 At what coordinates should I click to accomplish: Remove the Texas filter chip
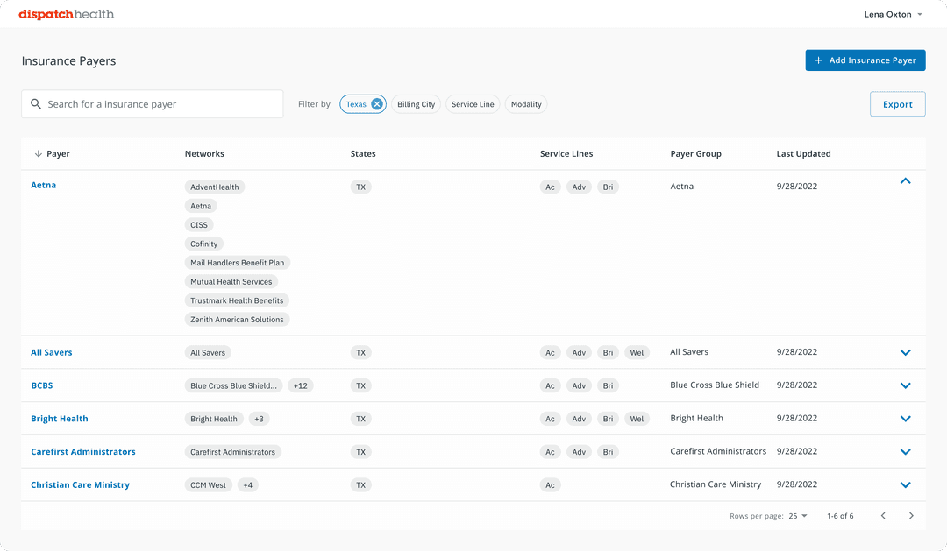pos(377,103)
